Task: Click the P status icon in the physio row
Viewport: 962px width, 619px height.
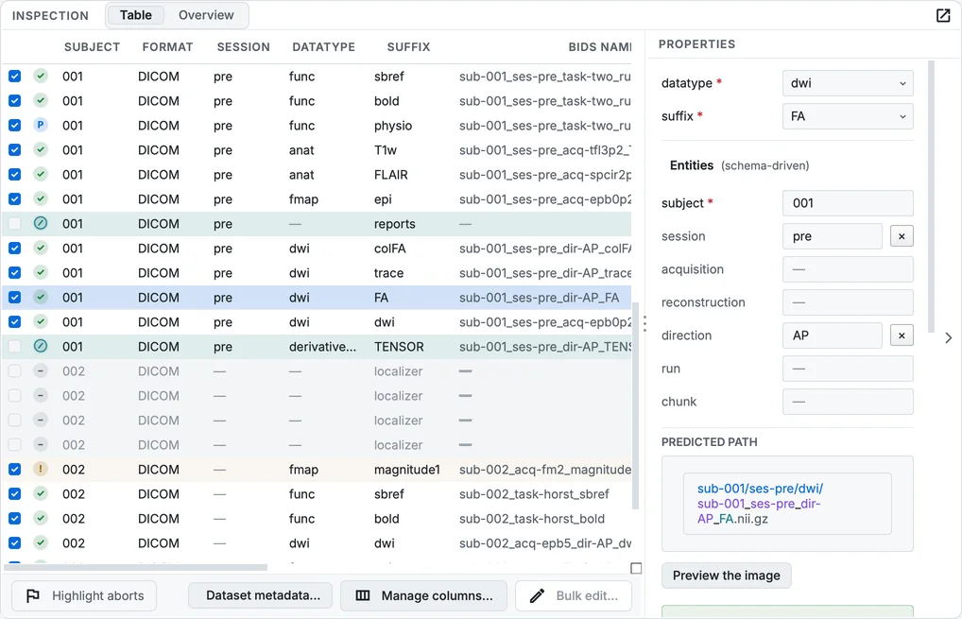Action: tap(41, 125)
